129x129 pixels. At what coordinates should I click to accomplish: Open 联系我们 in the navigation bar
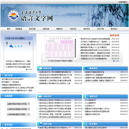pos(114,29)
